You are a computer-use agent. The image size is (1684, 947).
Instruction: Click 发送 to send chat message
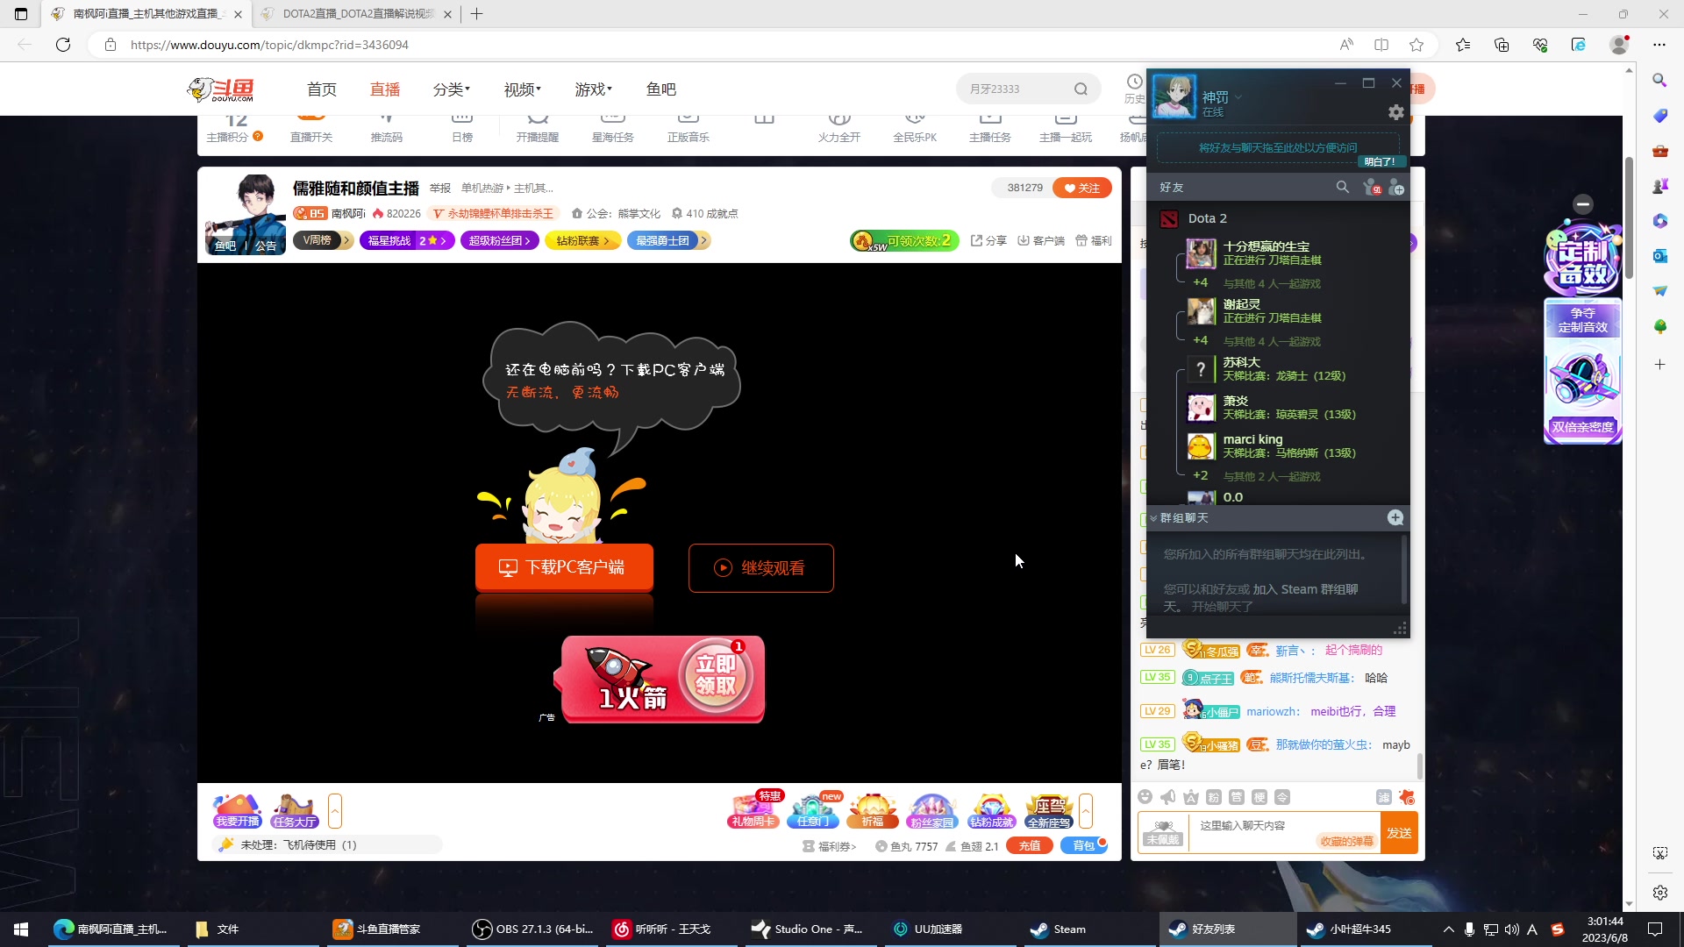pos(1399,832)
